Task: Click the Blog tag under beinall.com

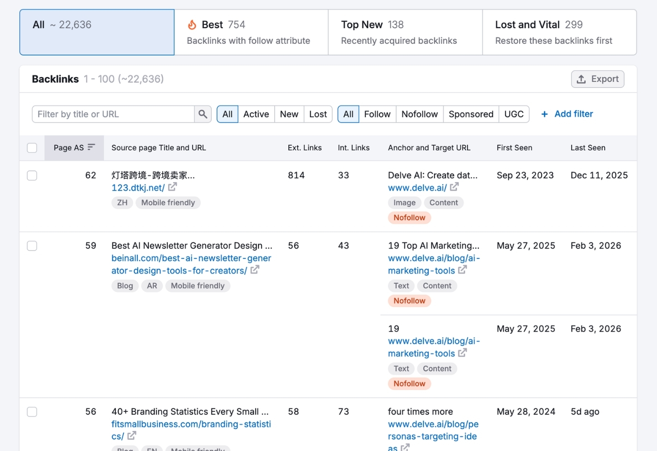Action: pyautogui.click(x=125, y=286)
